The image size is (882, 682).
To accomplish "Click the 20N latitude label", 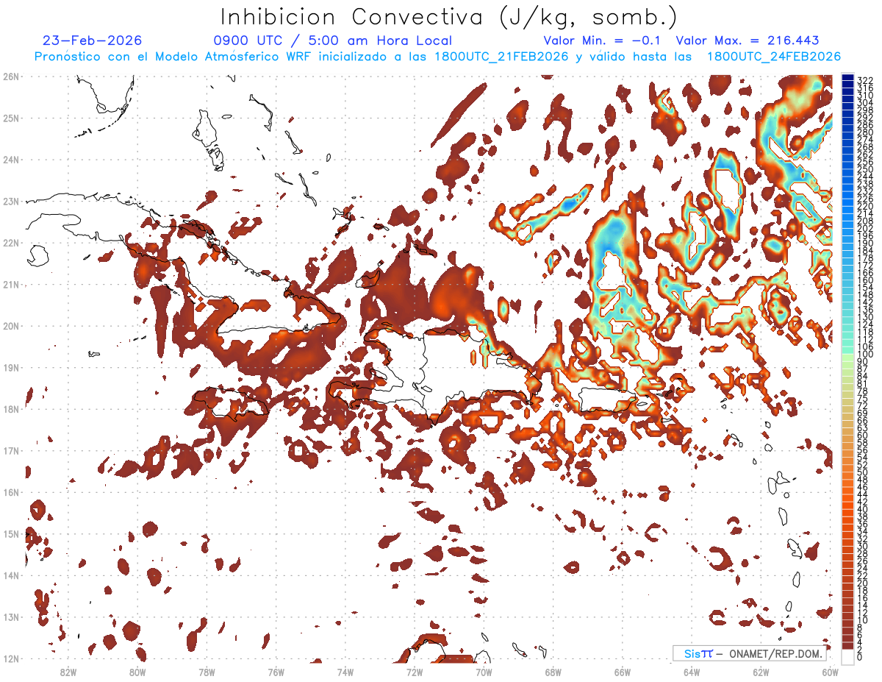I will click(x=10, y=326).
